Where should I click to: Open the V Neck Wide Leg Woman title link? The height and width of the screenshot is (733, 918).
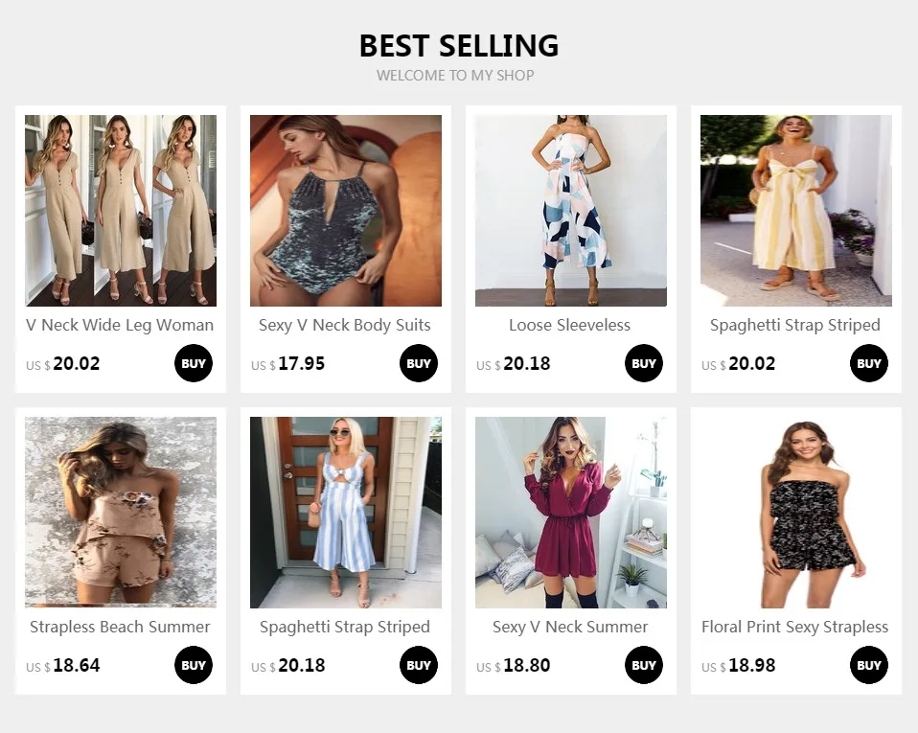(120, 325)
